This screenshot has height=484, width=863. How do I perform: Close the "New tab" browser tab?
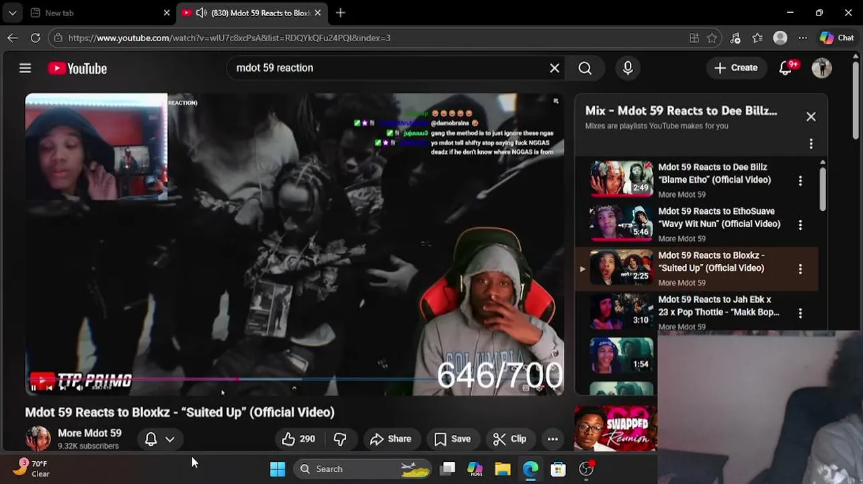pos(167,13)
